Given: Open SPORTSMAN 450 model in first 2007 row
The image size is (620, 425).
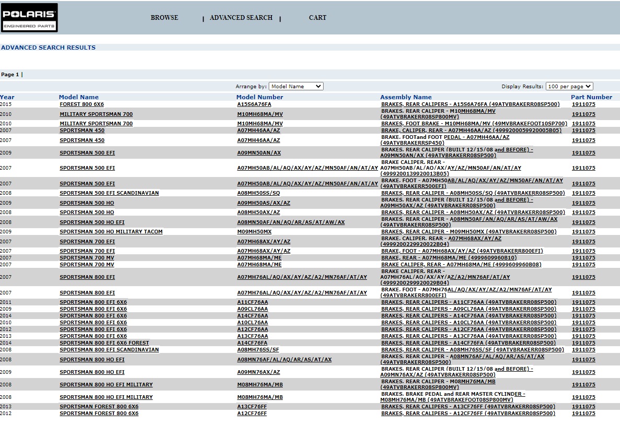Looking at the screenshot, I should tap(82, 131).
